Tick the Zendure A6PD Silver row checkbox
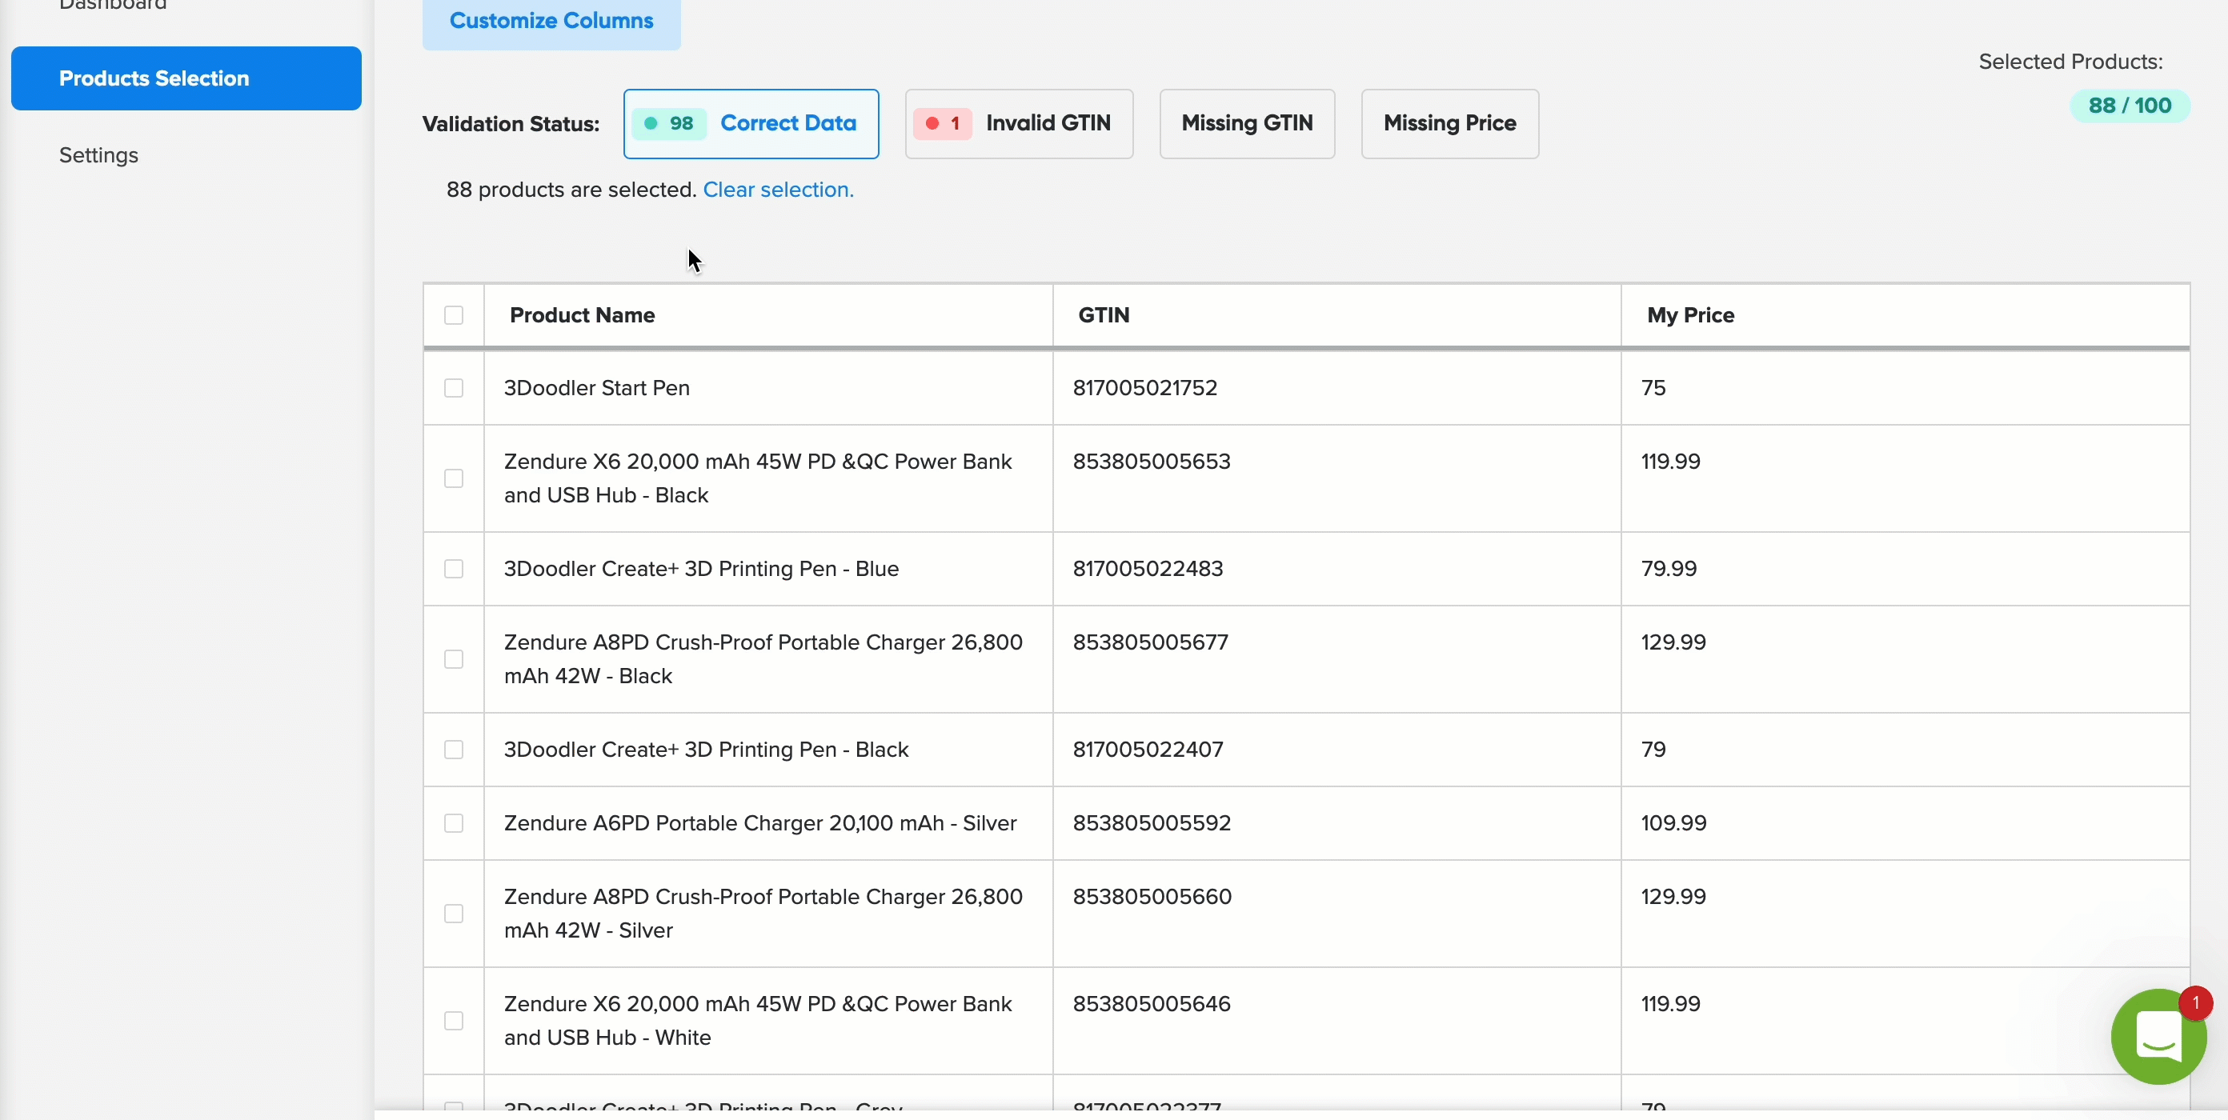This screenshot has height=1120, width=2228. pos(453,822)
